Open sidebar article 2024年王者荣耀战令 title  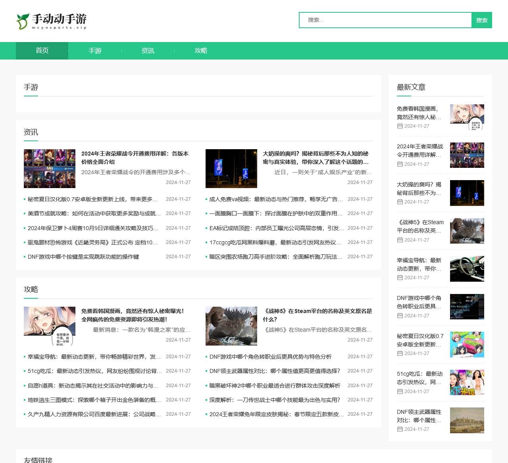click(420, 151)
